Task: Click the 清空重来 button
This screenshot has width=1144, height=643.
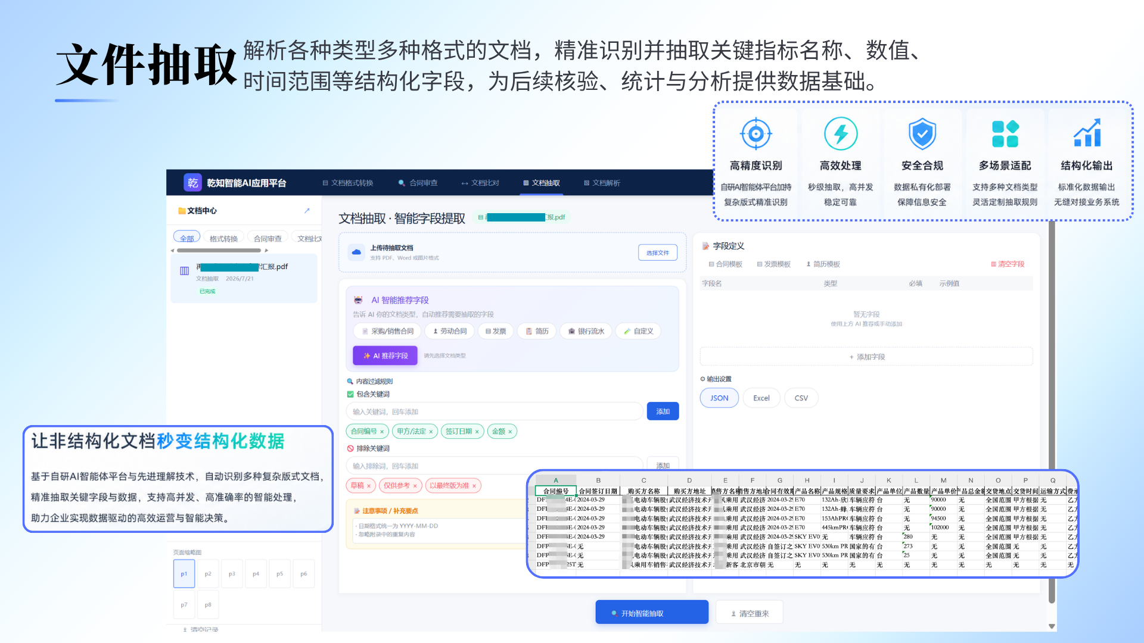Action: (x=750, y=613)
